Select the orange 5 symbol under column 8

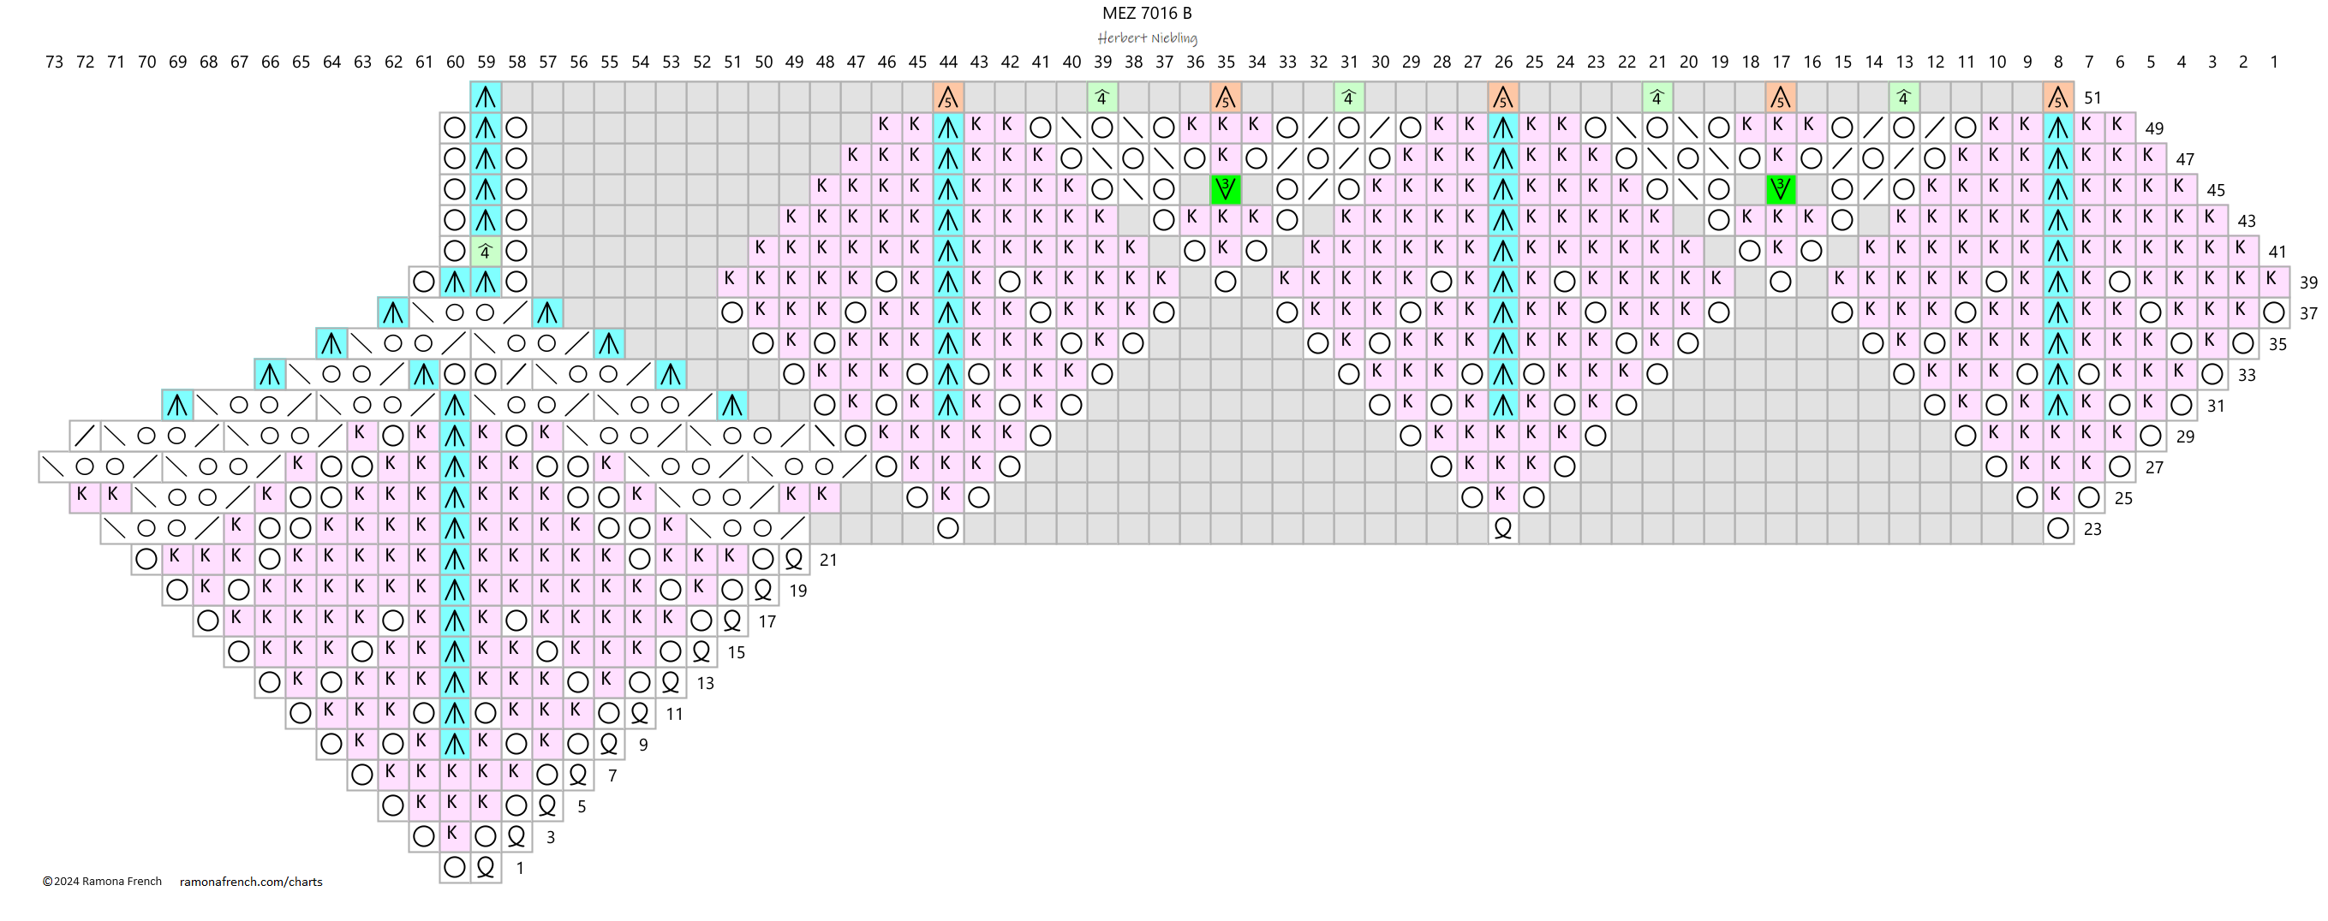2058,97
